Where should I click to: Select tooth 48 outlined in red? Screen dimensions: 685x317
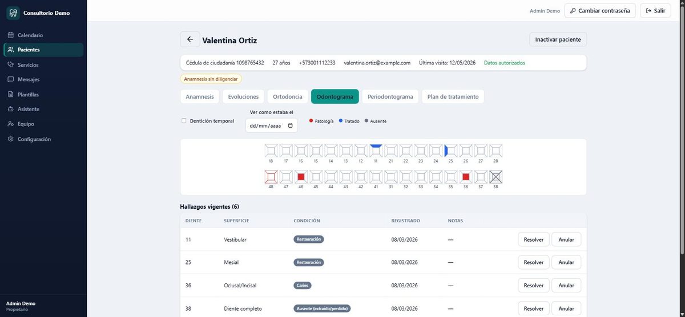[271, 177]
